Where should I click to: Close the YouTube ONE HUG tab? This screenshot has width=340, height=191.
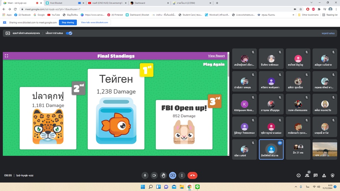tap(126, 3)
